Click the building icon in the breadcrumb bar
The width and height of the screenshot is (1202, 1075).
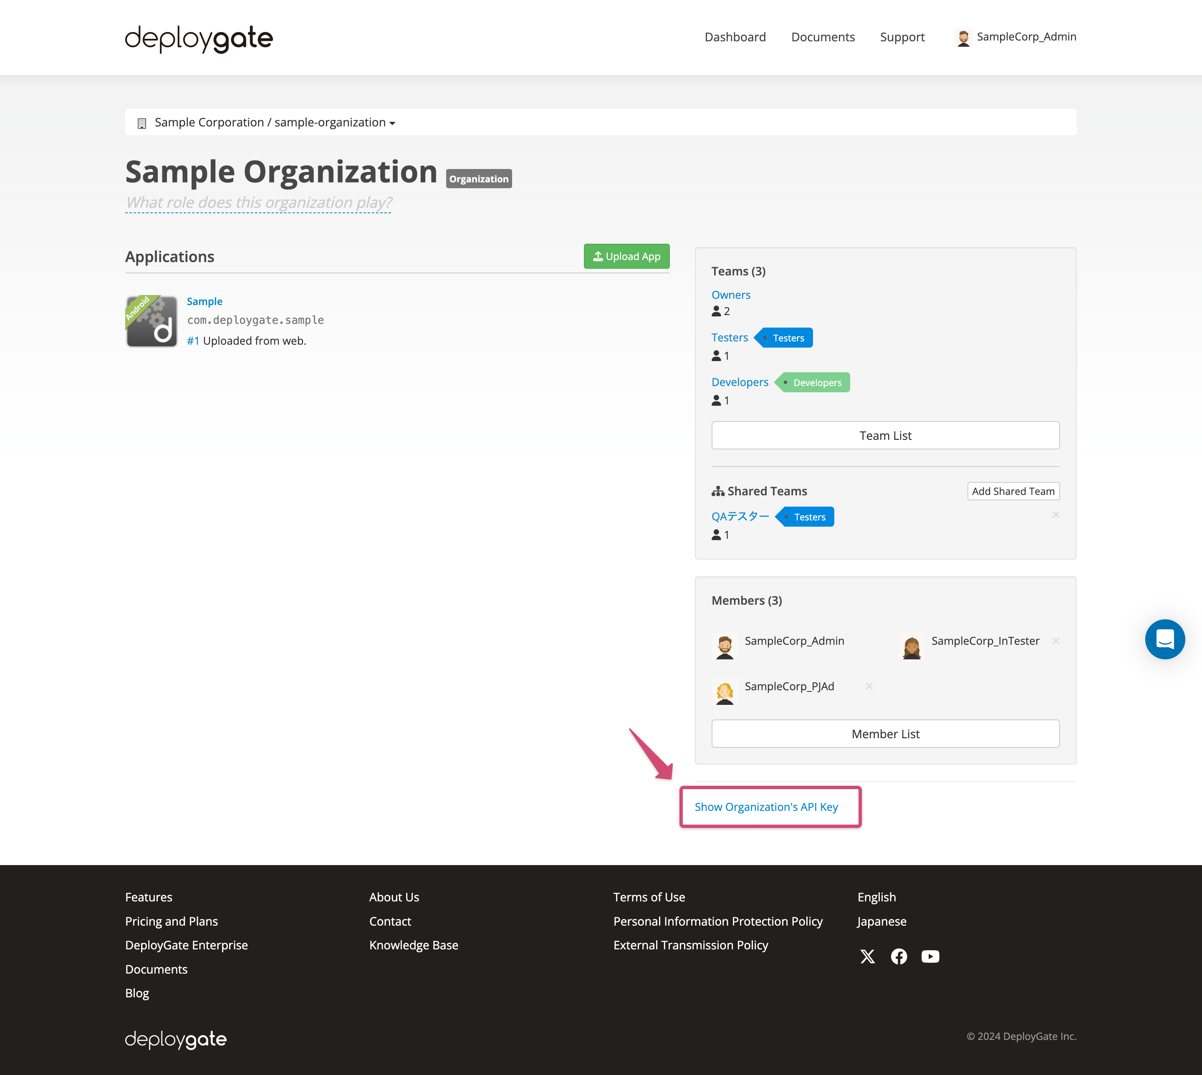tap(142, 122)
